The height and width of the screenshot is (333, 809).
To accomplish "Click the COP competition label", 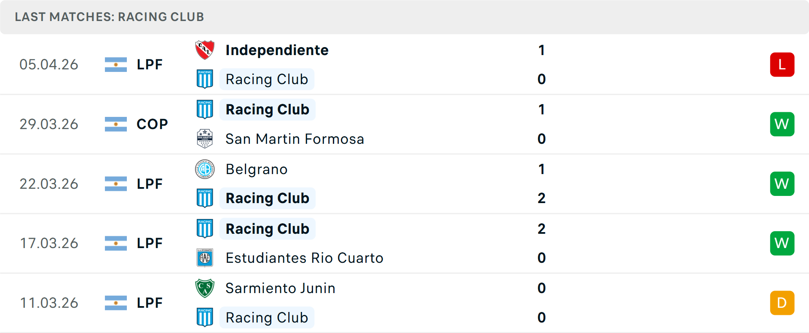I will 152,124.
